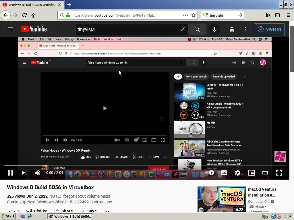Open a new tab with plus button

[x=69, y=5]
